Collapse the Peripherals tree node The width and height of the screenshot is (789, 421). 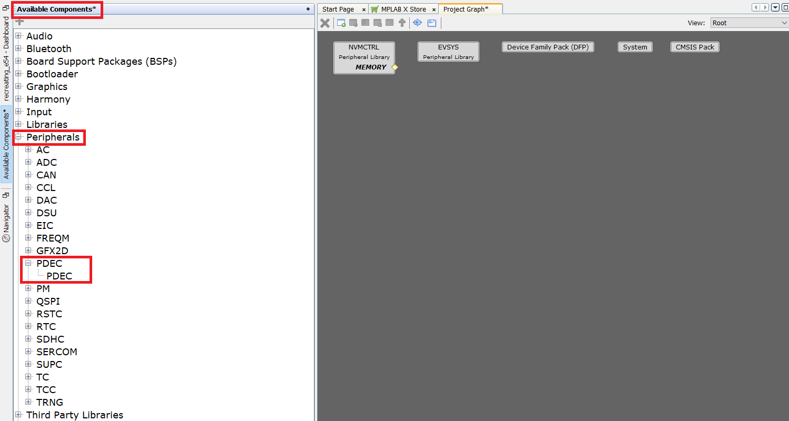[18, 137]
